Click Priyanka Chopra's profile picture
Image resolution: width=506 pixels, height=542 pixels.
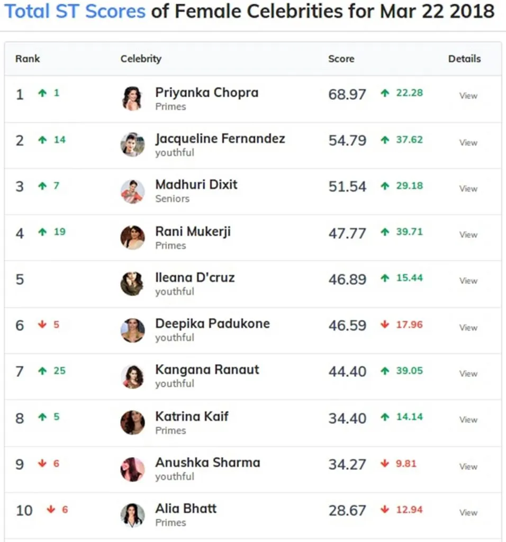[132, 98]
